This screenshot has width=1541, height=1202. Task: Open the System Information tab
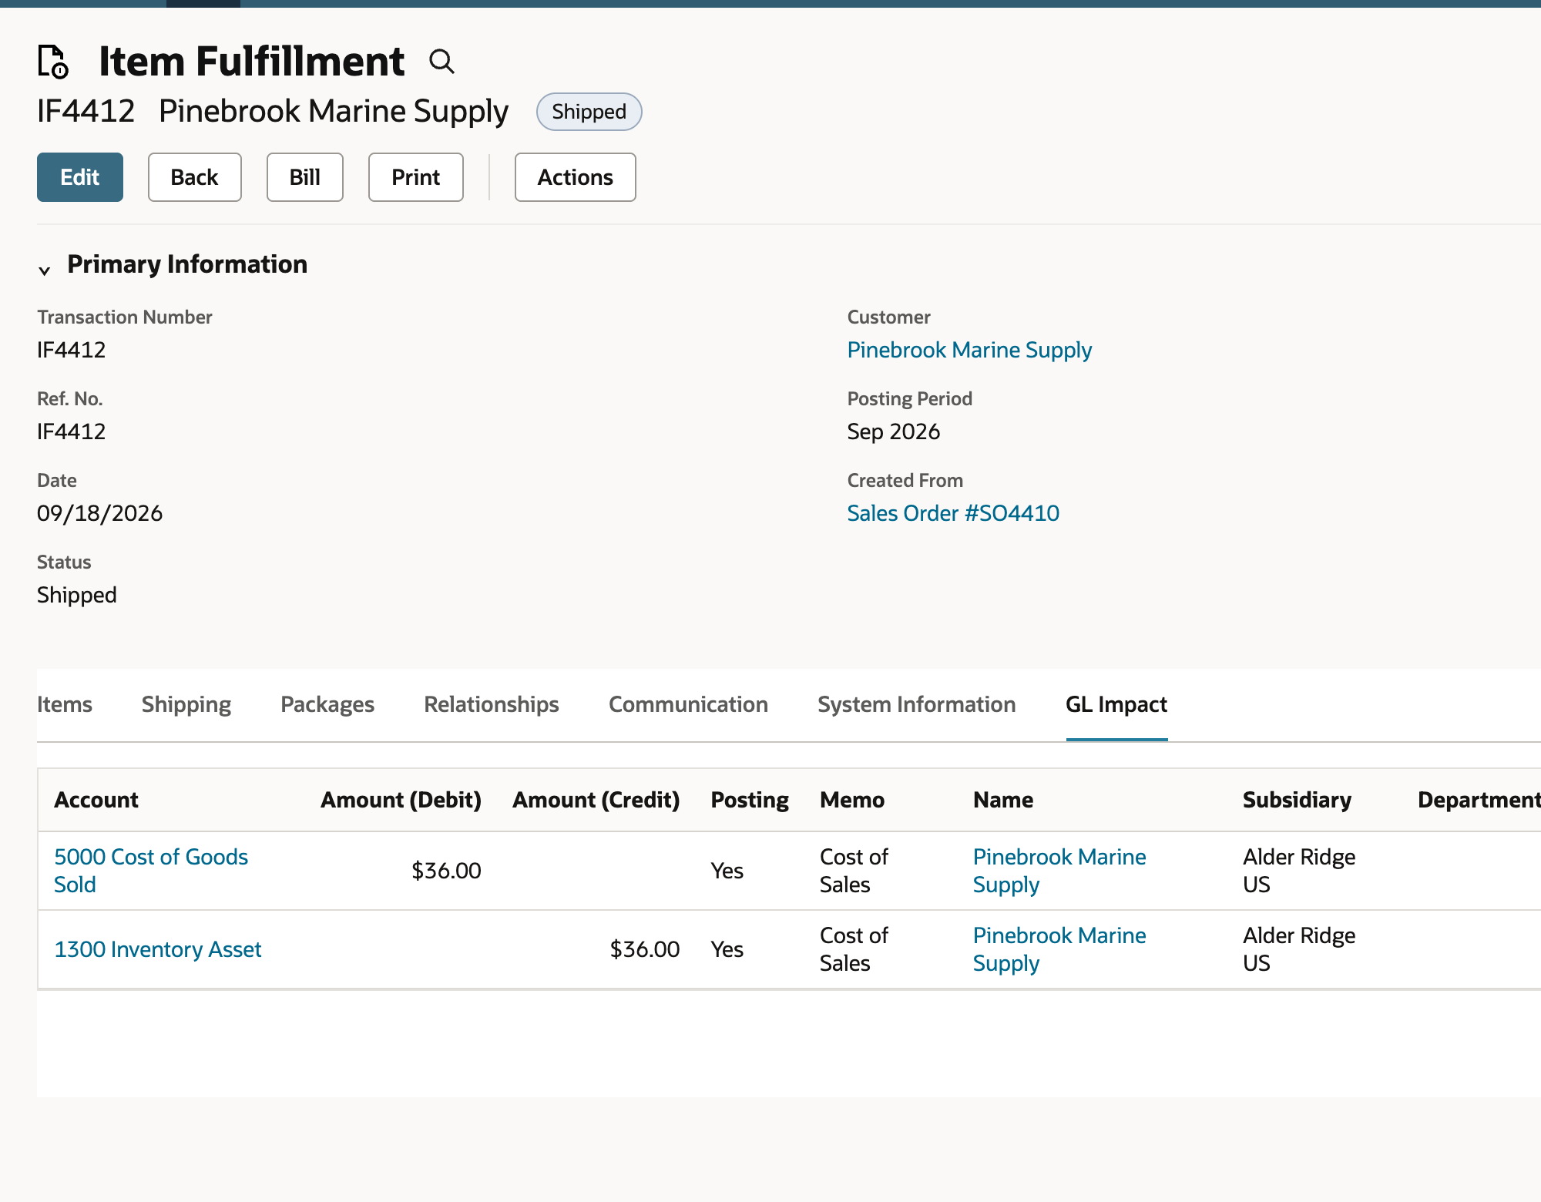pos(916,704)
